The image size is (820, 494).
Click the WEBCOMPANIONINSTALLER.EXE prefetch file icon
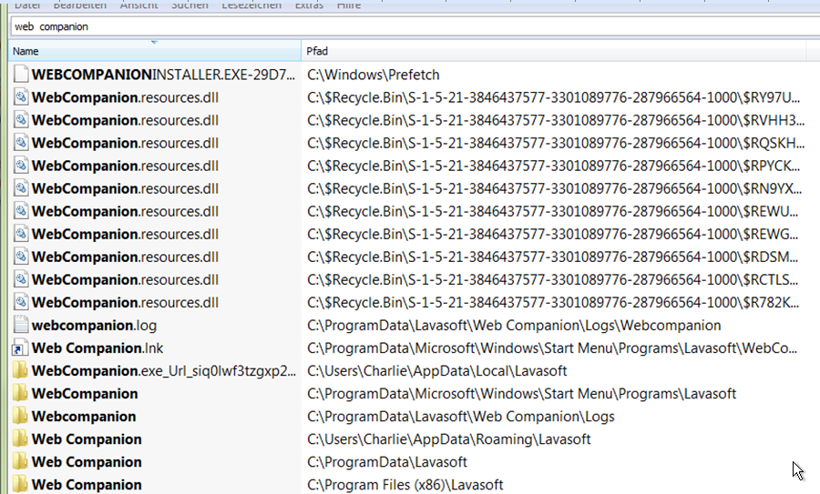(21, 75)
